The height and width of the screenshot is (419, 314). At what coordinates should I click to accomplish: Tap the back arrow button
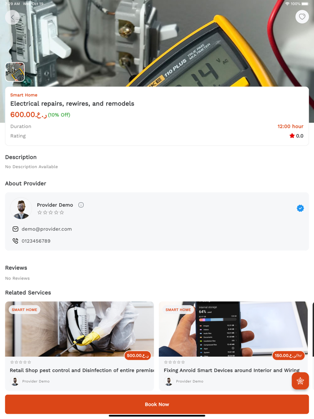[x=12, y=17]
